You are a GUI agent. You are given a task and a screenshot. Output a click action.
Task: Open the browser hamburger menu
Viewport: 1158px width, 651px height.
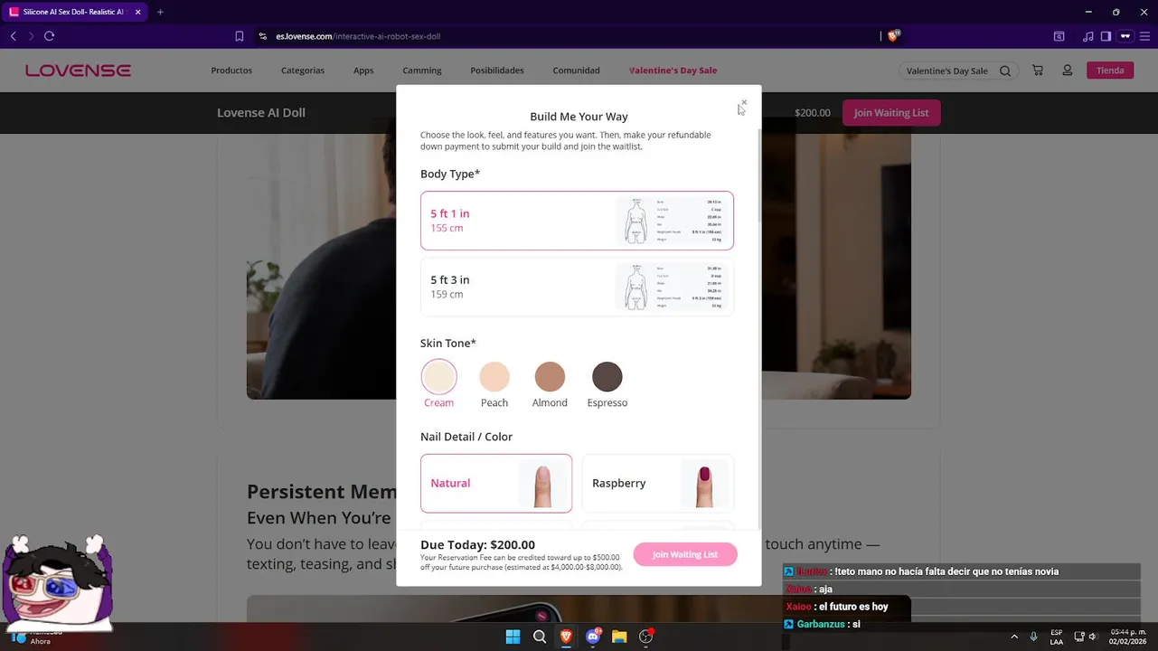pyautogui.click(x=1144, y=36)
